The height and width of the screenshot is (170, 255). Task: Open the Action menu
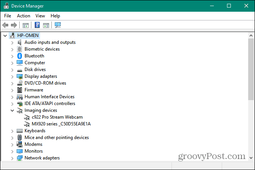click(x=23, y=16)
